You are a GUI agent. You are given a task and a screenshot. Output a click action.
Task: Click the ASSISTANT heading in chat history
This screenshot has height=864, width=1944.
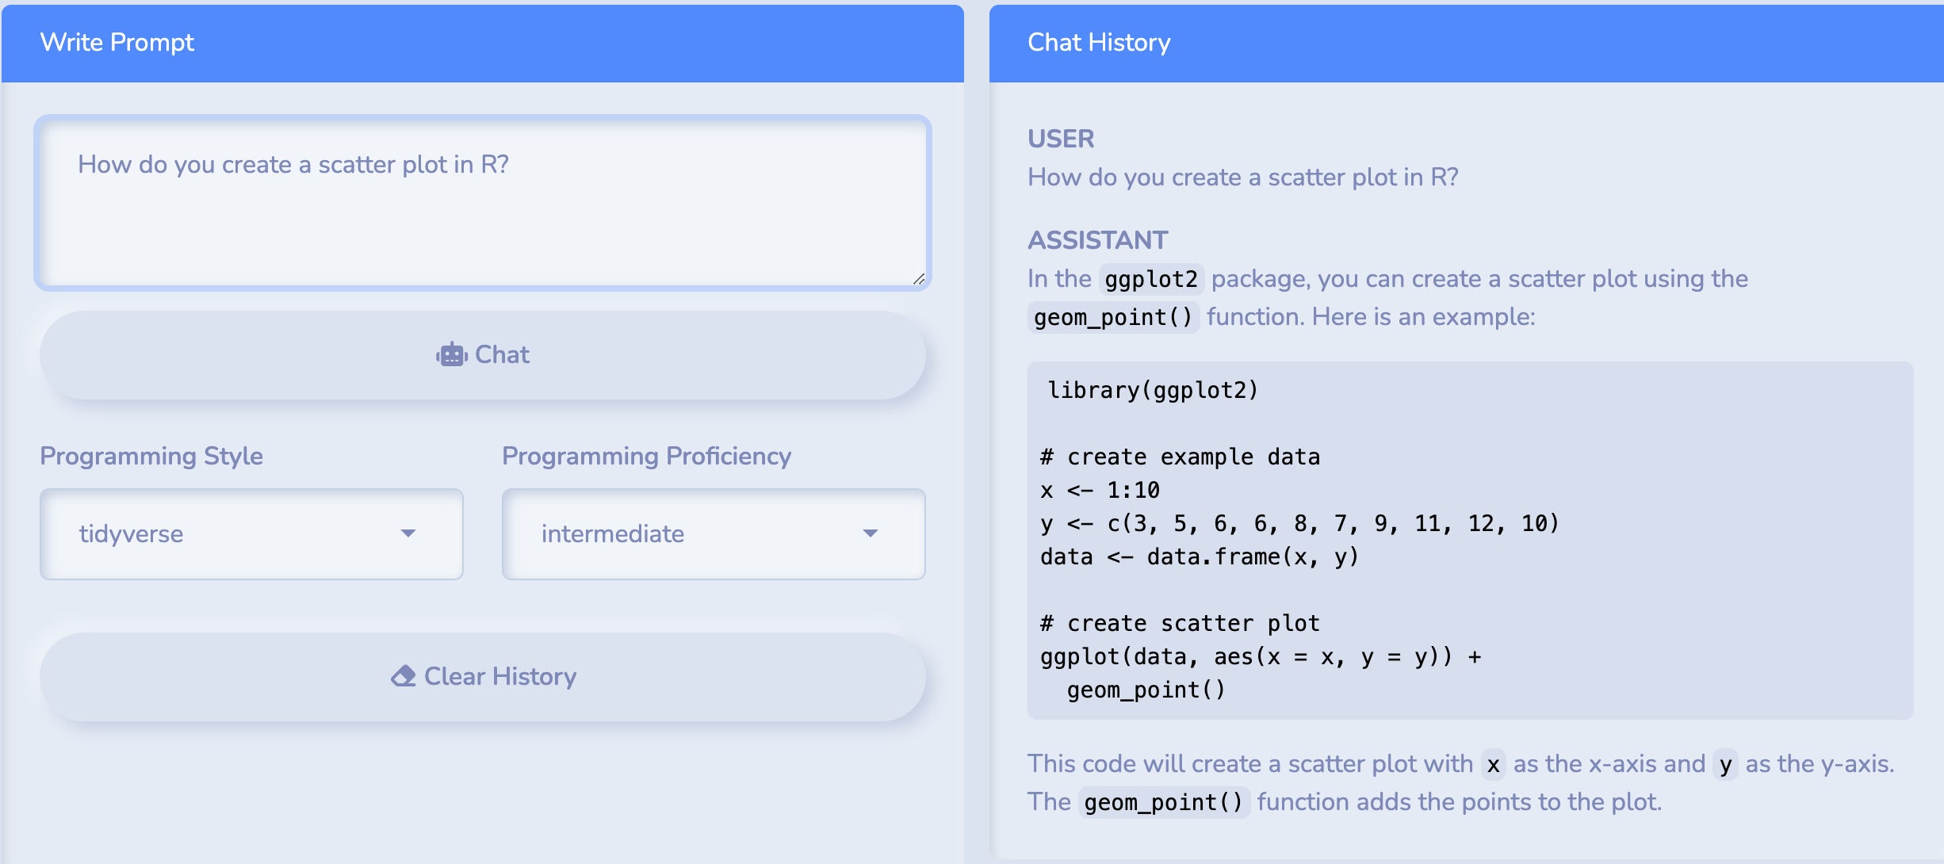coord(1098,240)
